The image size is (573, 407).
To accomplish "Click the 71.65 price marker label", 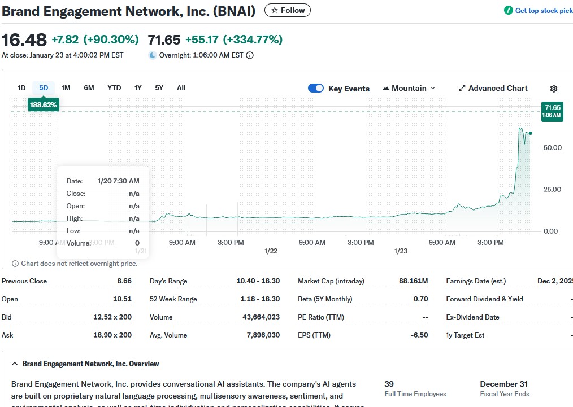I will pyautogui.click(x=552, y=111).
